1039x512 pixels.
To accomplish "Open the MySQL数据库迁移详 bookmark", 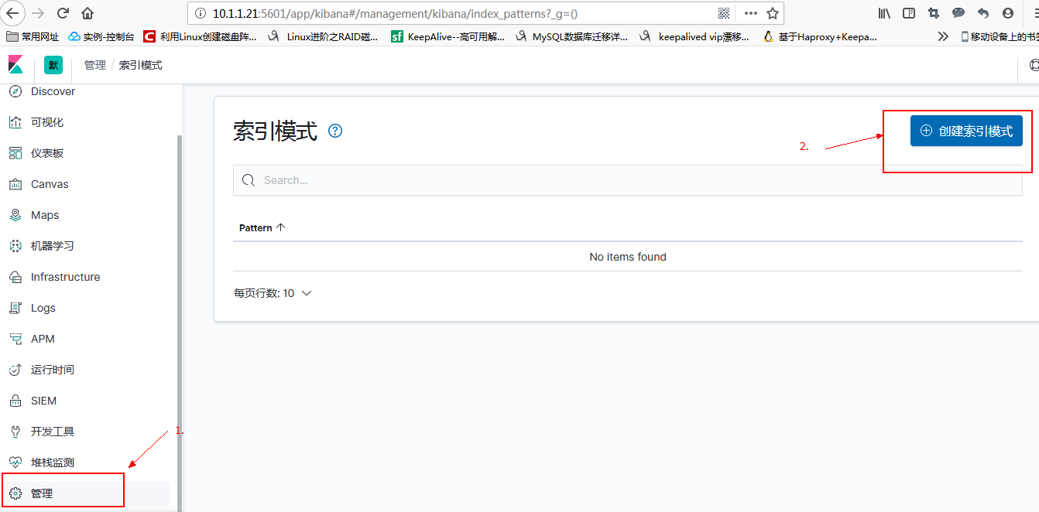I will tap(571, 36).
